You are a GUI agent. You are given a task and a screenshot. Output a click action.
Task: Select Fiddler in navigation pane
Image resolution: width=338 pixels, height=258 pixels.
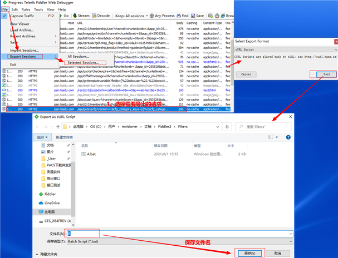50,194
